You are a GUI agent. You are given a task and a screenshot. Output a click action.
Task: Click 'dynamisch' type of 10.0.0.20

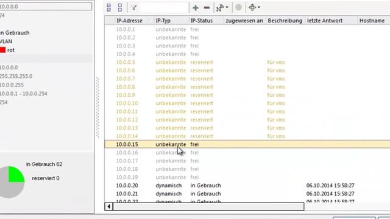[x=169, y=186]
